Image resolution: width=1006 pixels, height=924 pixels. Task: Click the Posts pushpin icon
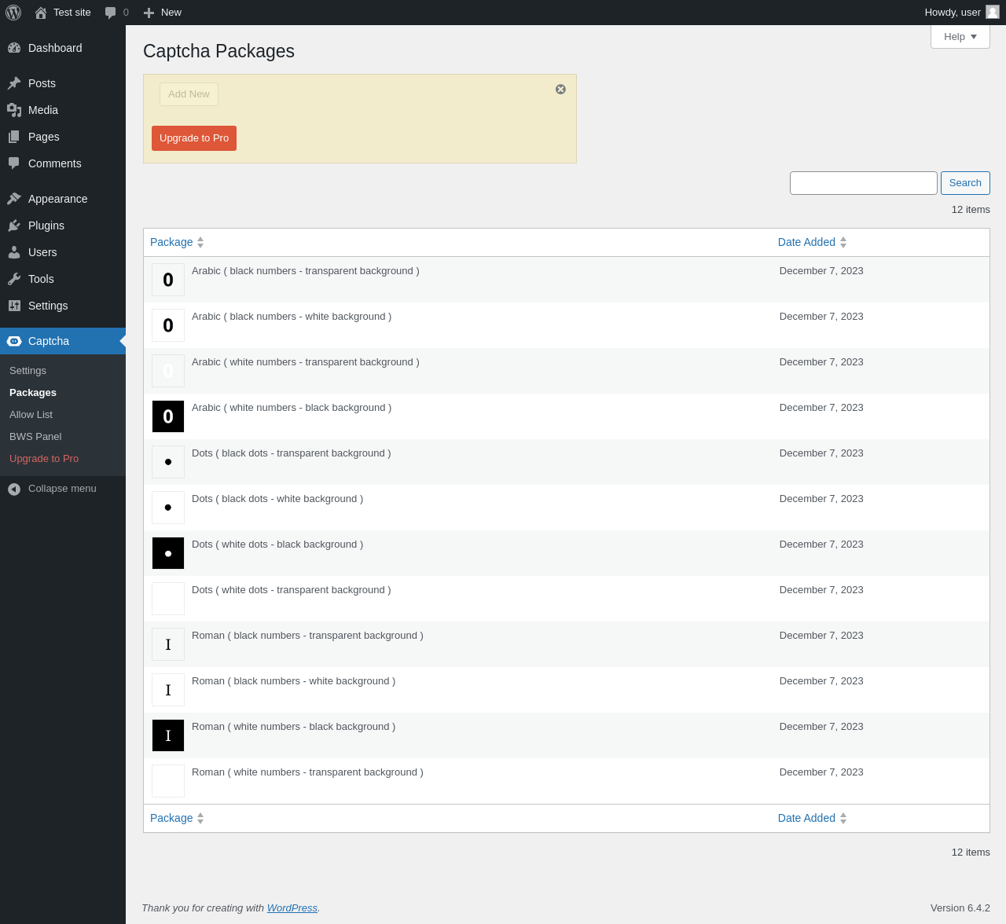point(14,83)
